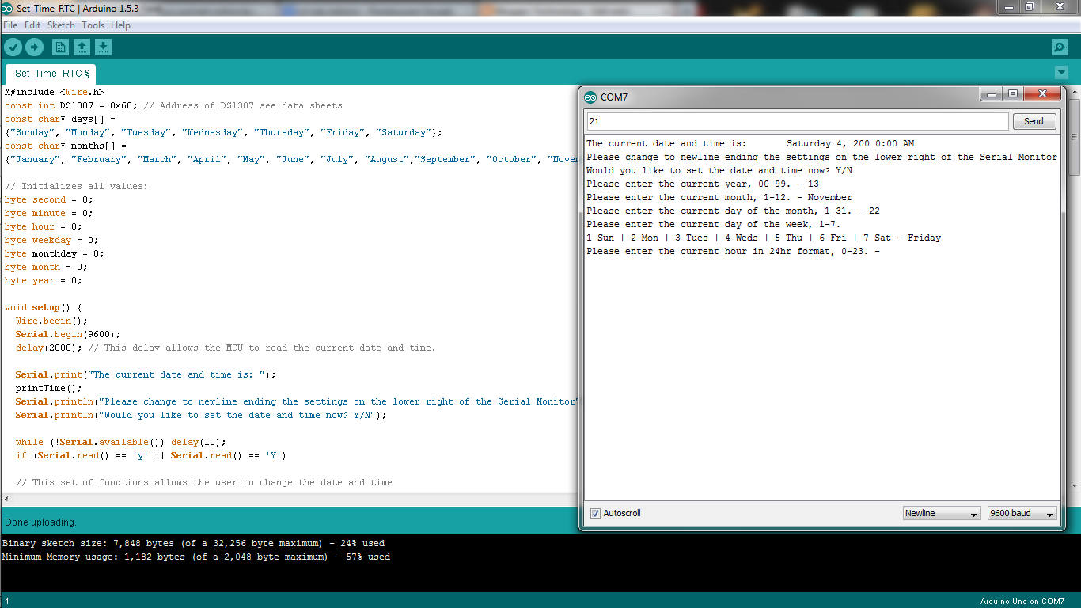Click the "void setup() {" line
The height and width of the screenshot is (608, 1081).
tap(44, 308)
